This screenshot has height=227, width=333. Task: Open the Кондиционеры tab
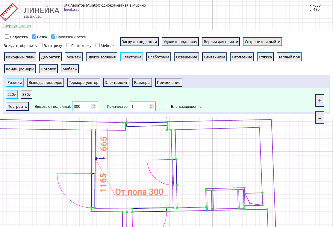coord(20,69)
